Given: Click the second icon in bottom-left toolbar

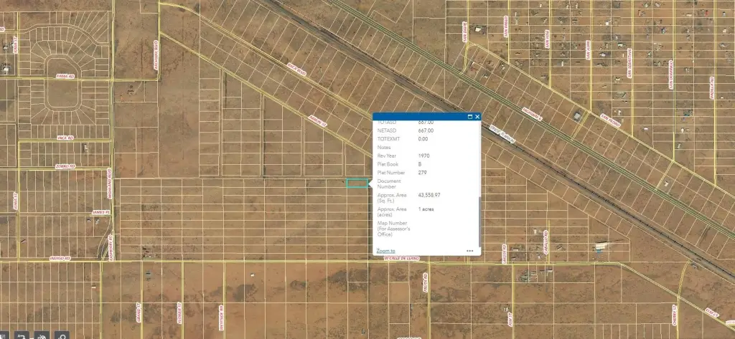Looking at the screenshot, I should pyautogui.click(x=22, y=335).
